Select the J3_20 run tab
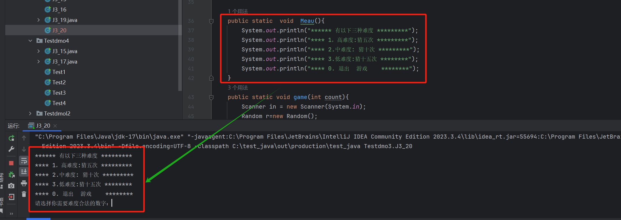 tap(42, 126)
